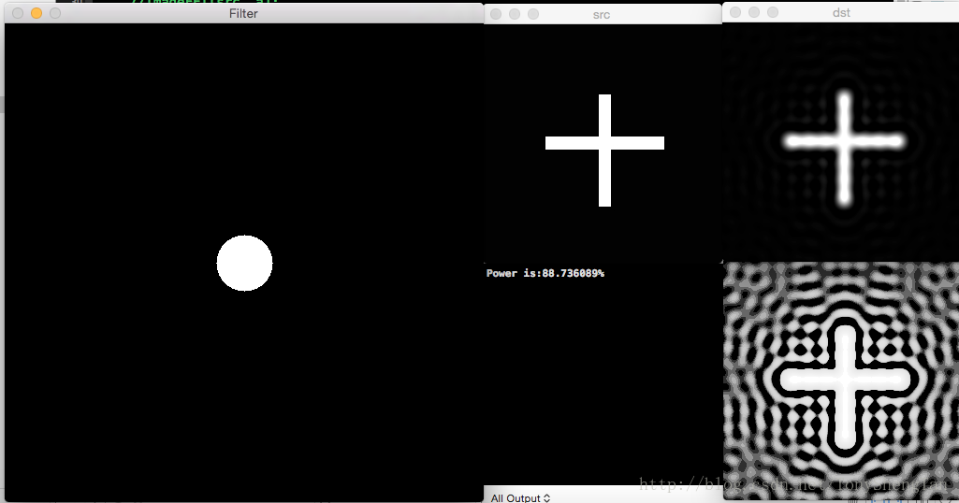Minimize the dst window
This screenshot has height=503, width=959.
click(754, 12)
